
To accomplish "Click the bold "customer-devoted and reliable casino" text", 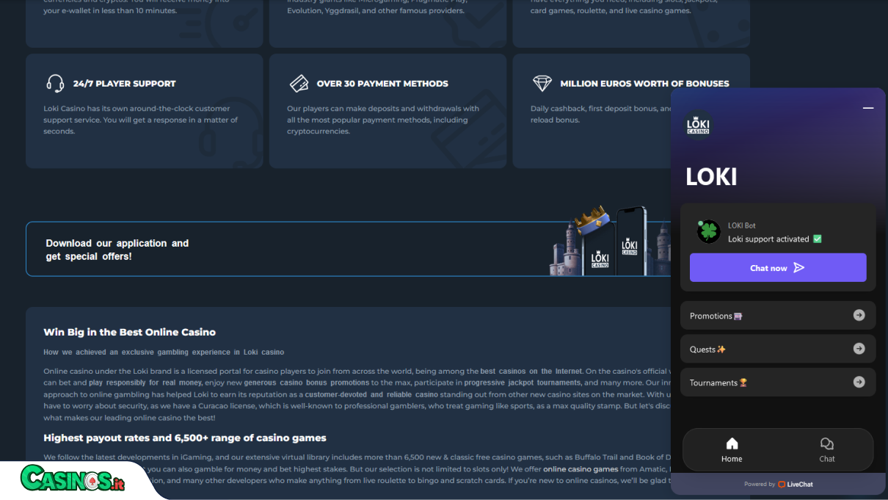I will 371,395.
